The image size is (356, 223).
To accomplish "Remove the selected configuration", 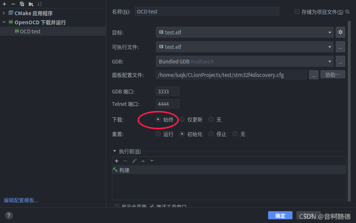I will (x=13, y=4).
